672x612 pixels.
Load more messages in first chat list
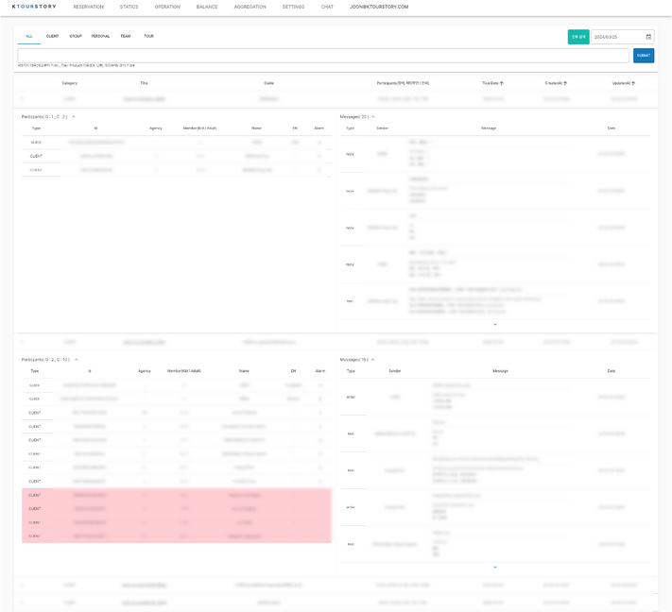(494, 324)
